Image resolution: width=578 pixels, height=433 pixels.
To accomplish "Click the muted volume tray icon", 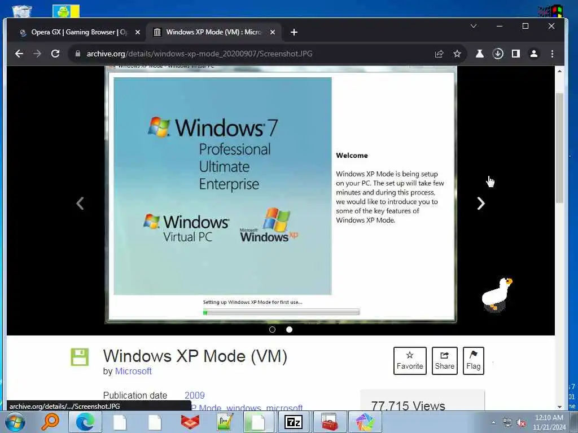I will coord(521,423).
